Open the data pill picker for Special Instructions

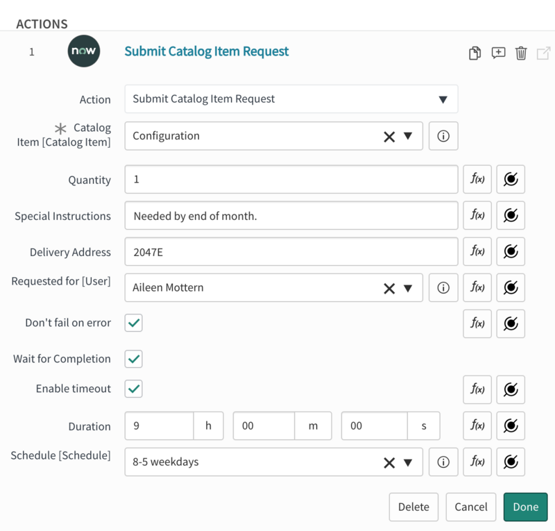[511, 215]
